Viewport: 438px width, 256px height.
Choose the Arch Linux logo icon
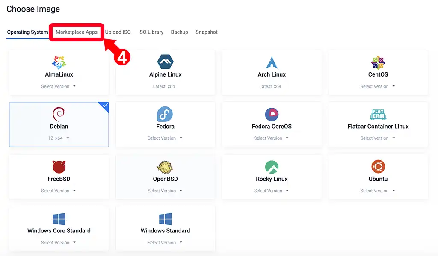[272, 62]
